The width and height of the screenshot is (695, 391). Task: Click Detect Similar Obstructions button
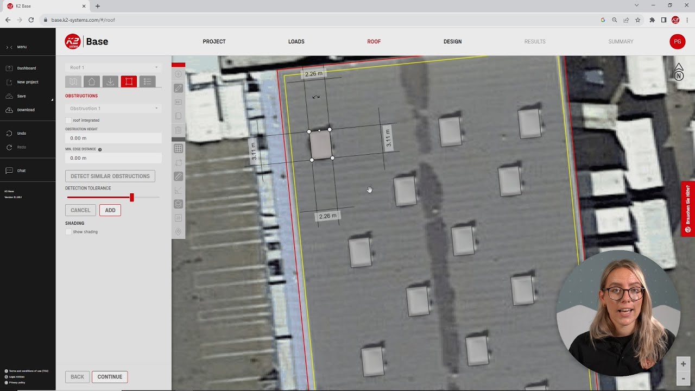pyautogui.click(x=110, y=176)
